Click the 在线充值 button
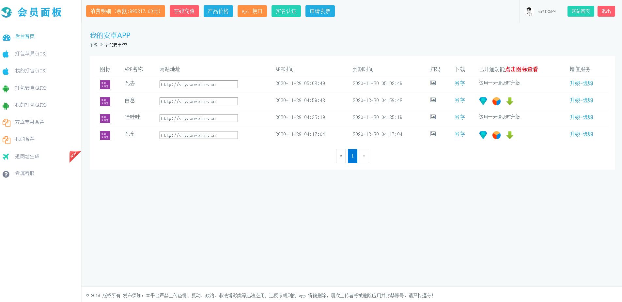This screenshot has height=302, width=622. coord(184,11)
